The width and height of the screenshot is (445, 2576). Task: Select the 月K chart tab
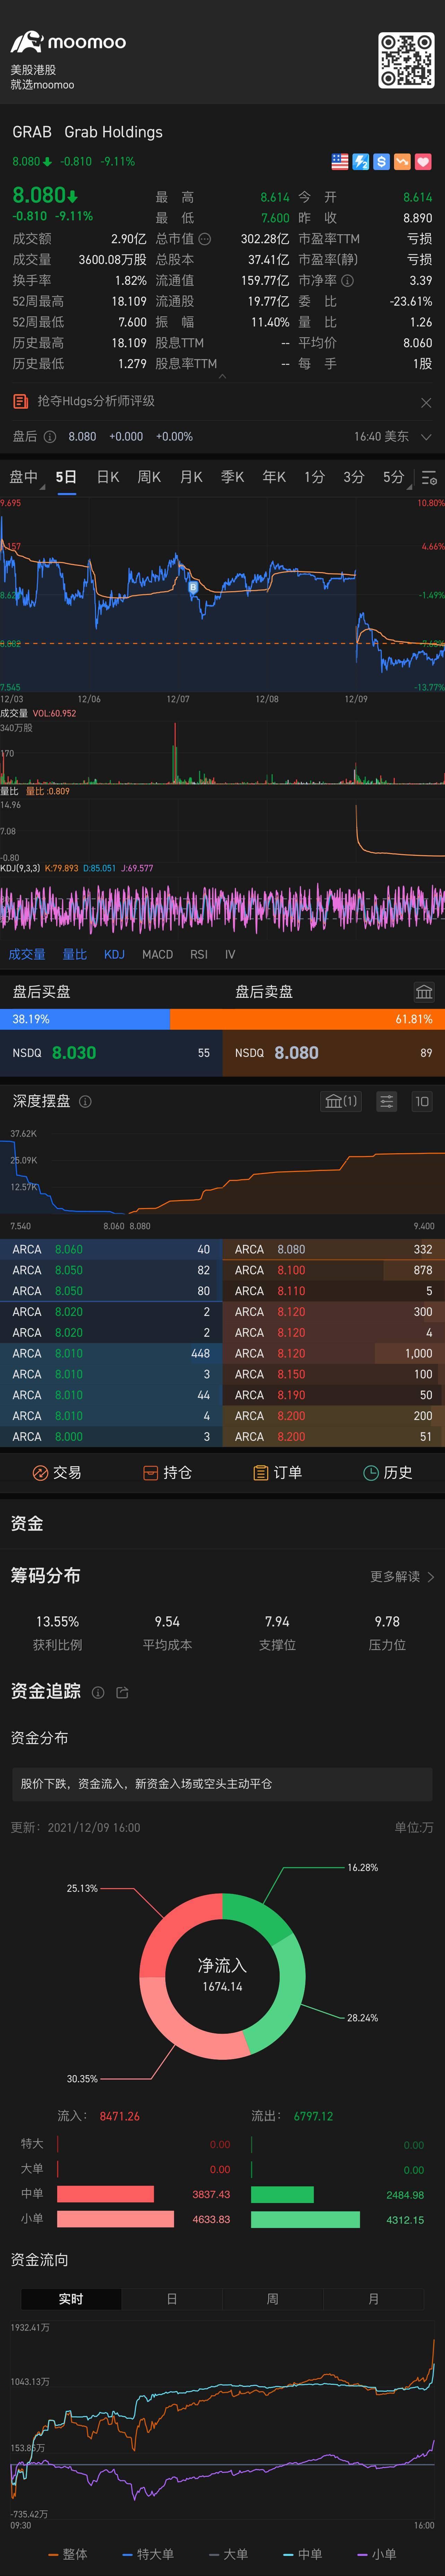[x=191, y=477]
